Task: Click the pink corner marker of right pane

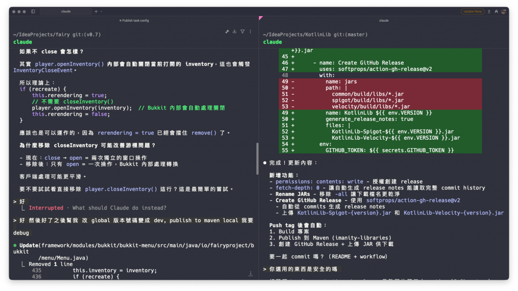Action: [261, 18]
